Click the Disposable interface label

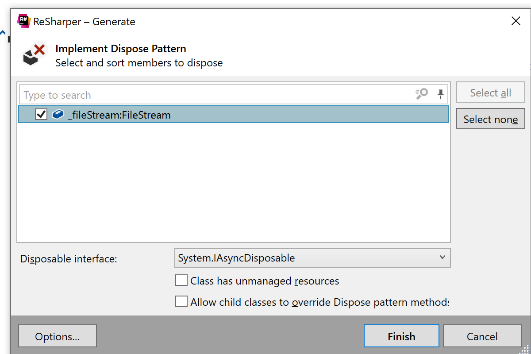click(x=69, y=259)
